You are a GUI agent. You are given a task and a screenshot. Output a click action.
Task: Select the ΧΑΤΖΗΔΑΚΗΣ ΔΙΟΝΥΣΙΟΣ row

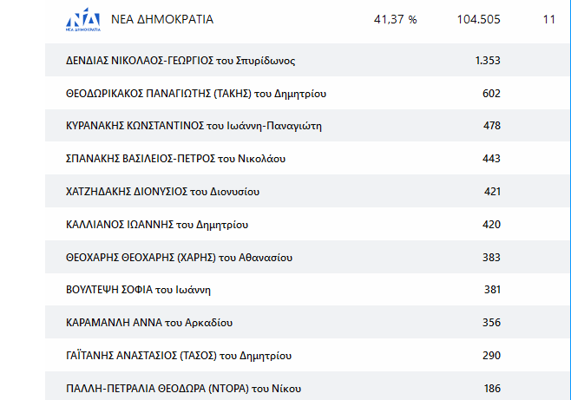click(307, 191)
